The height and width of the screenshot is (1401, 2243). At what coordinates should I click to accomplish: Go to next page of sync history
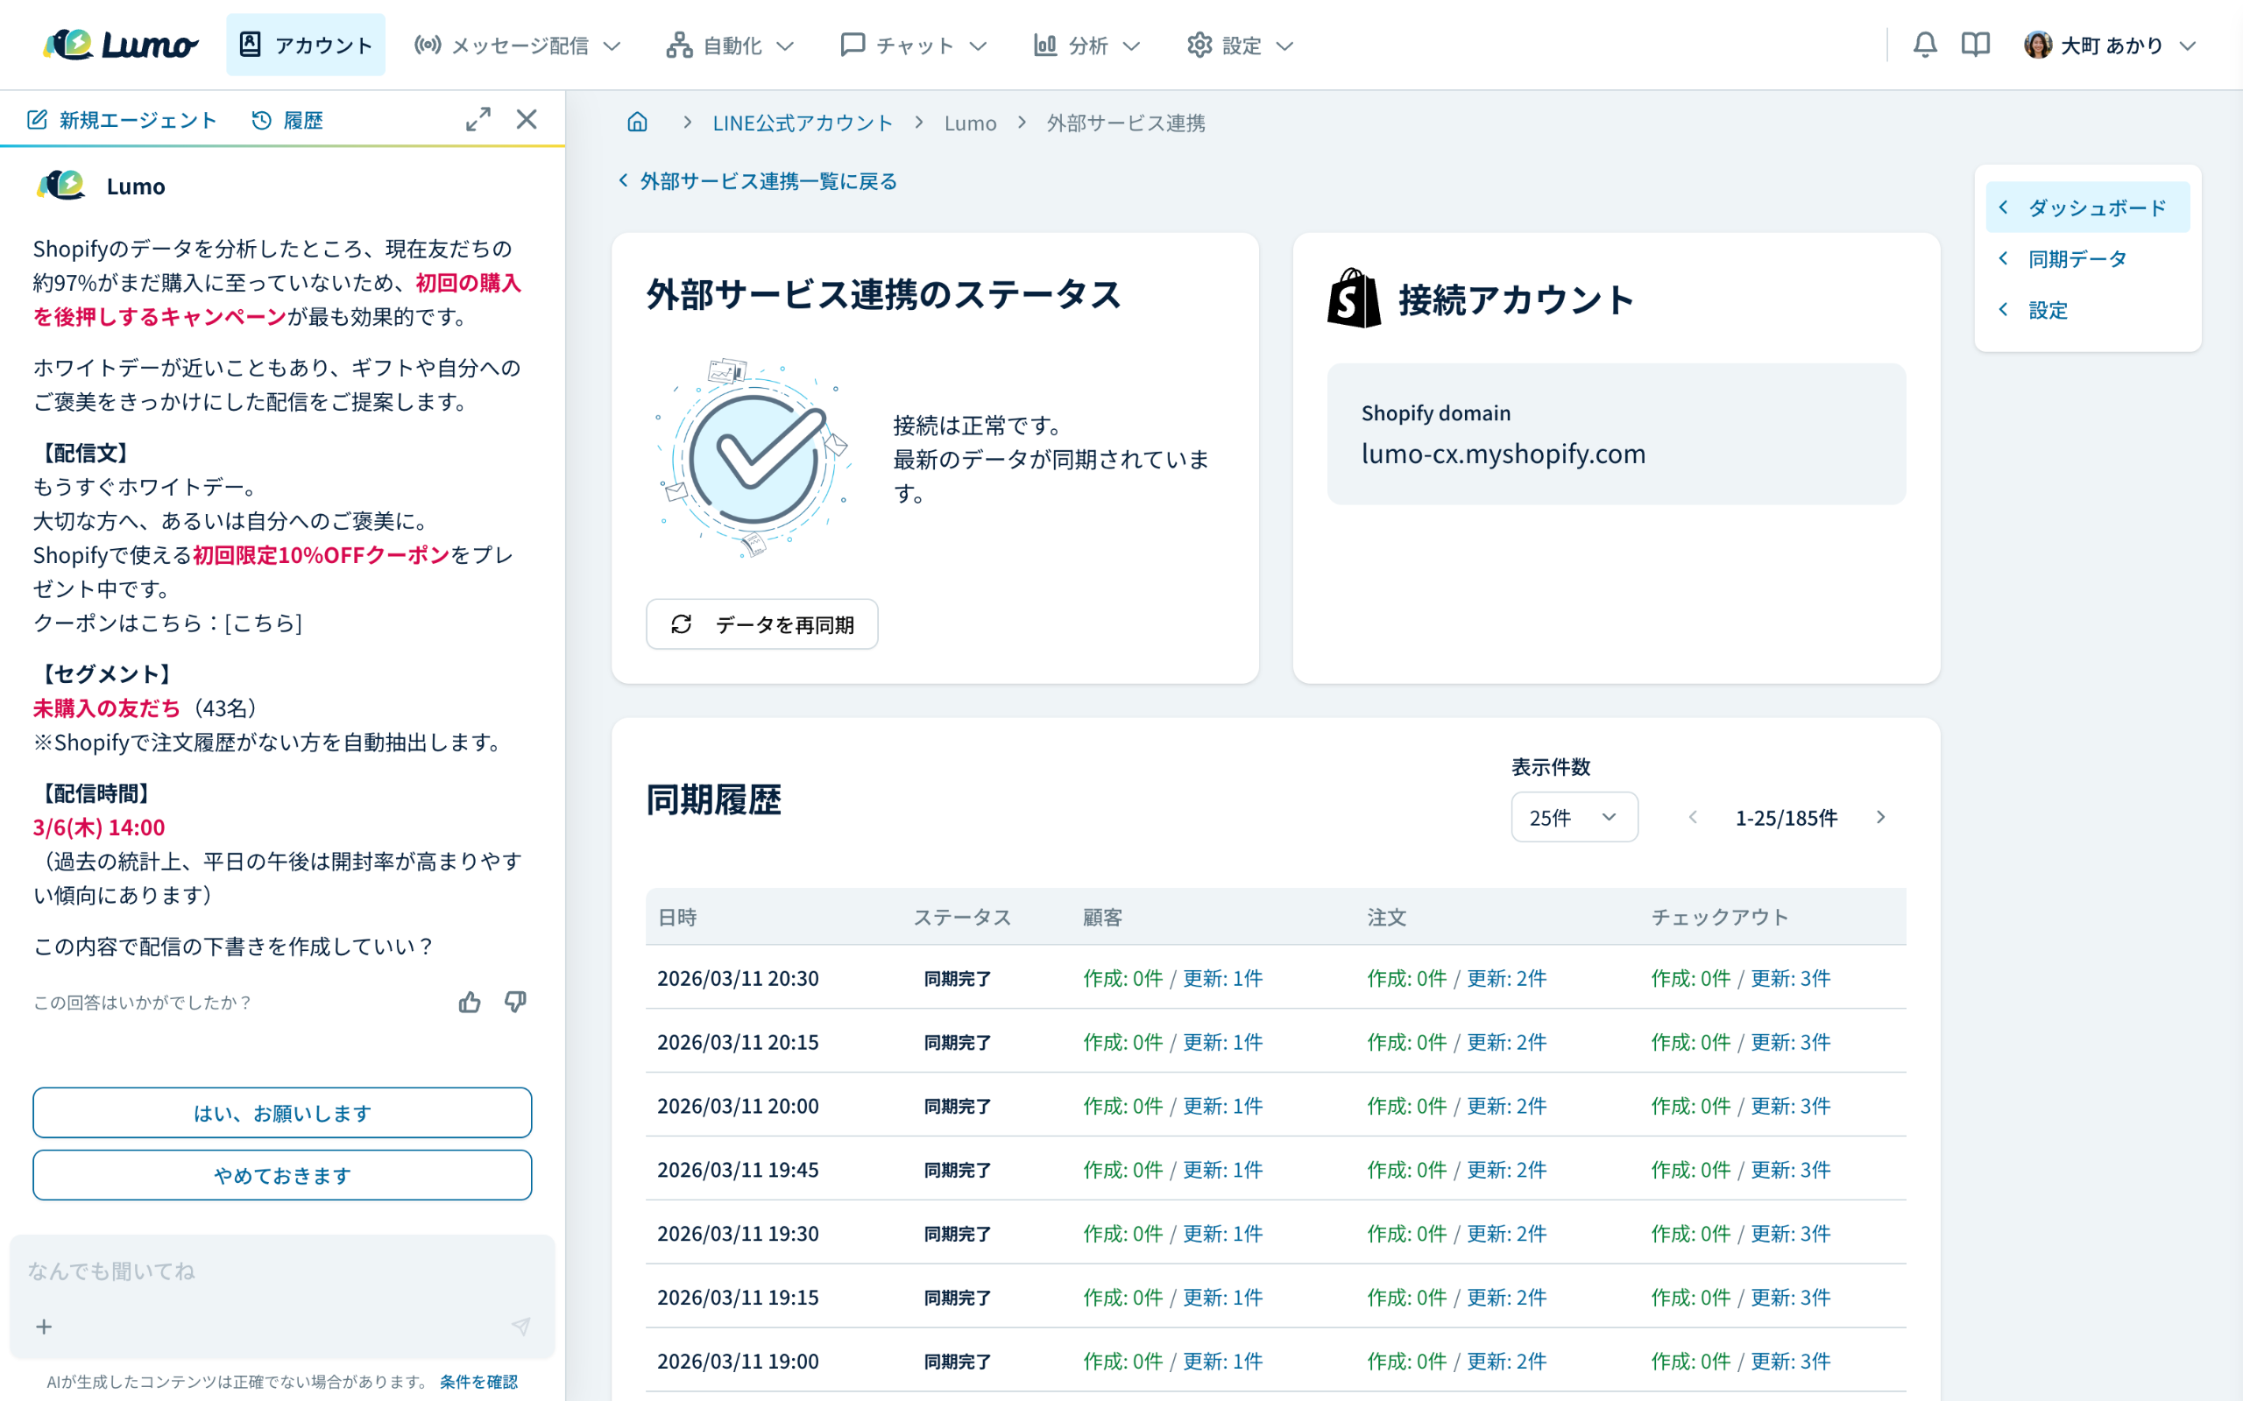pyautogui.click(x=1880, y=817)
